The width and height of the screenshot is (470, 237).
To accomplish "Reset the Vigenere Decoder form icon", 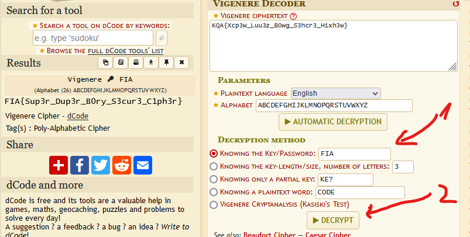I will pyautogui.click(x=455, y=4).
